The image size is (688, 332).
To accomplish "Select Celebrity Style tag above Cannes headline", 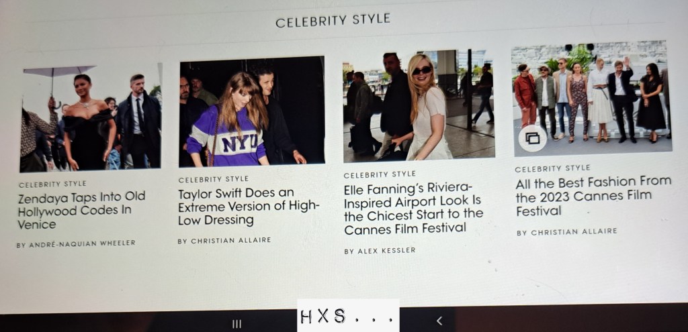I will pos(552,168).
